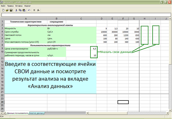The height and width of the screenshot is (119, 172).
Task: Select column B header
Action: click(57, 19)
